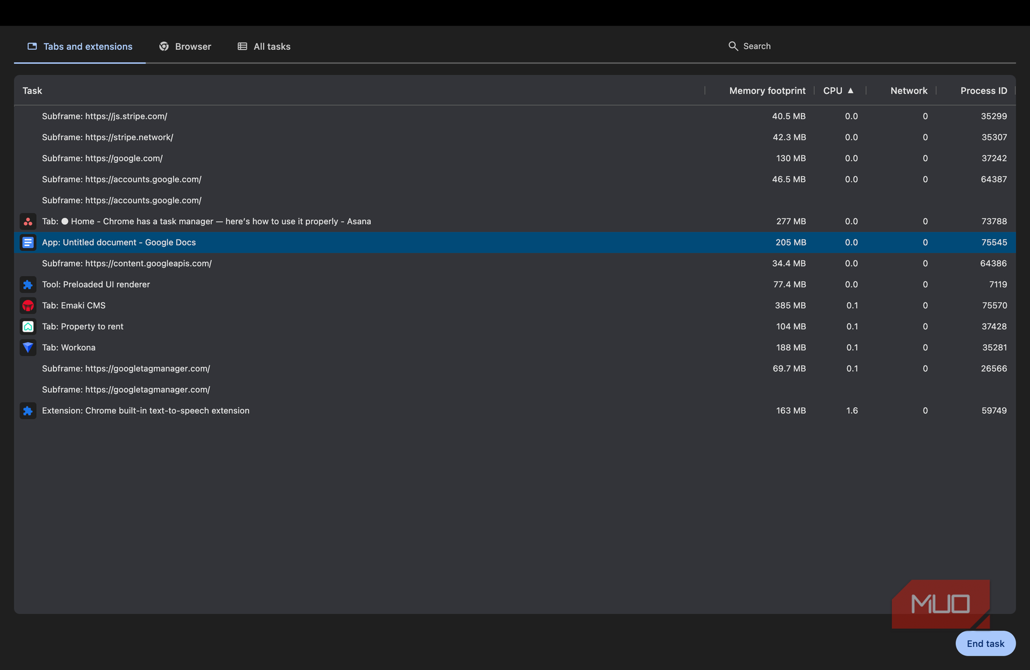Click the Property to rent house favicon

(27, 326)
